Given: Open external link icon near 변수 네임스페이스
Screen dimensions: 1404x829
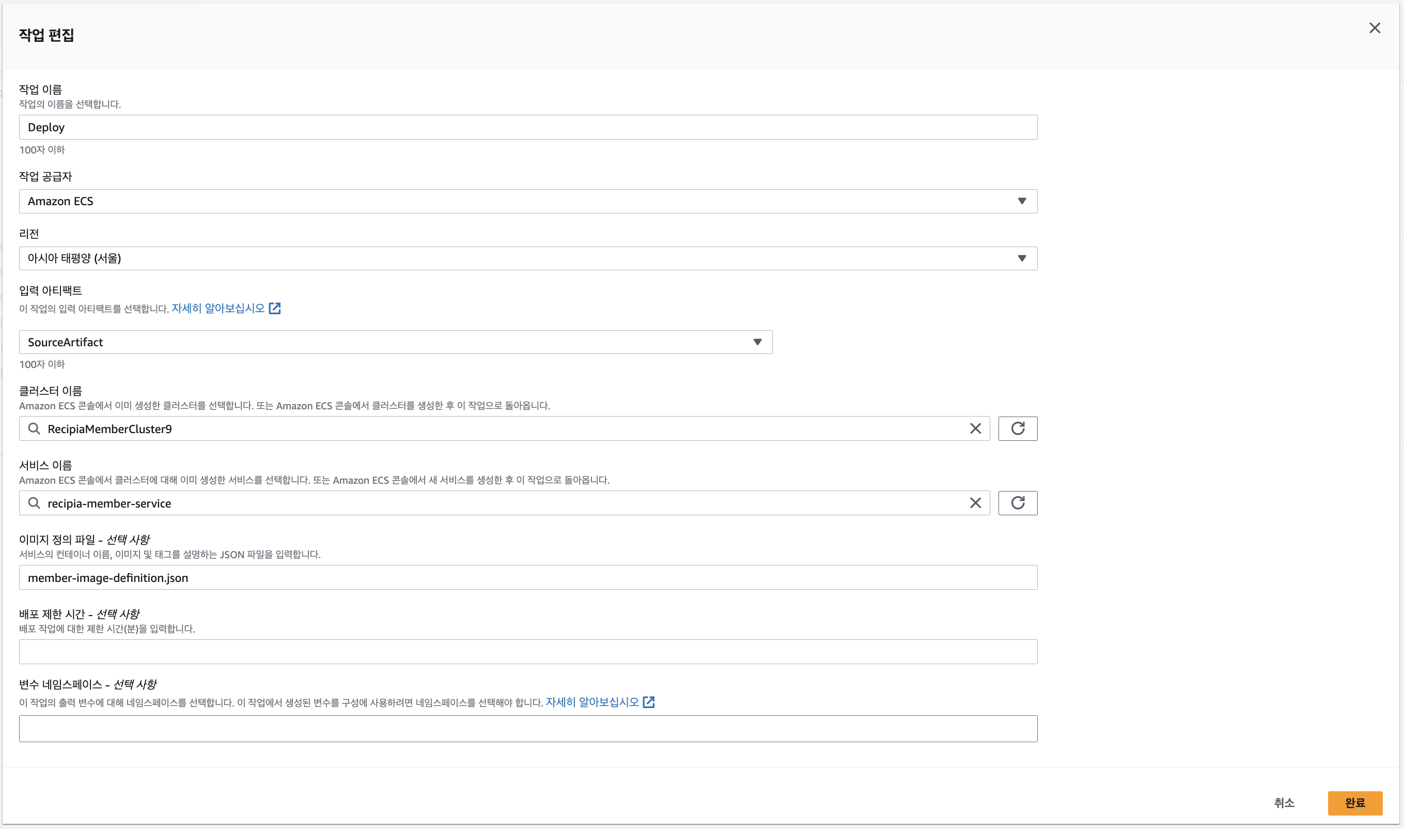Looking at the screenshot, I should coord(648,702).
